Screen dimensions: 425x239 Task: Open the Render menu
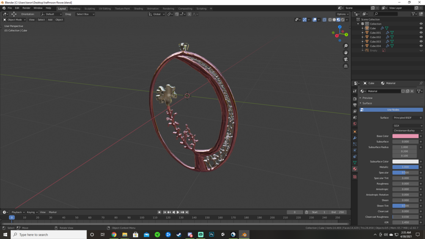pos(26,8)
